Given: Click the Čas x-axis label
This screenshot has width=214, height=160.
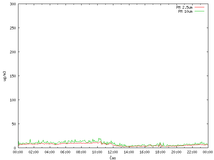Looking at the screenshot, I should [x=113, y=158].
